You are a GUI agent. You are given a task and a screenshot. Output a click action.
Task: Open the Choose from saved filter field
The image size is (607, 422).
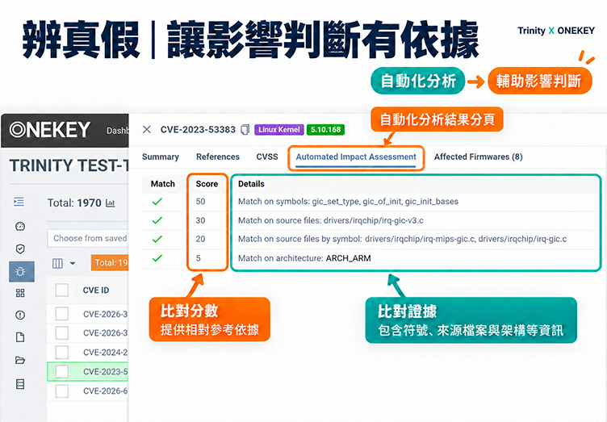[87, 238]
